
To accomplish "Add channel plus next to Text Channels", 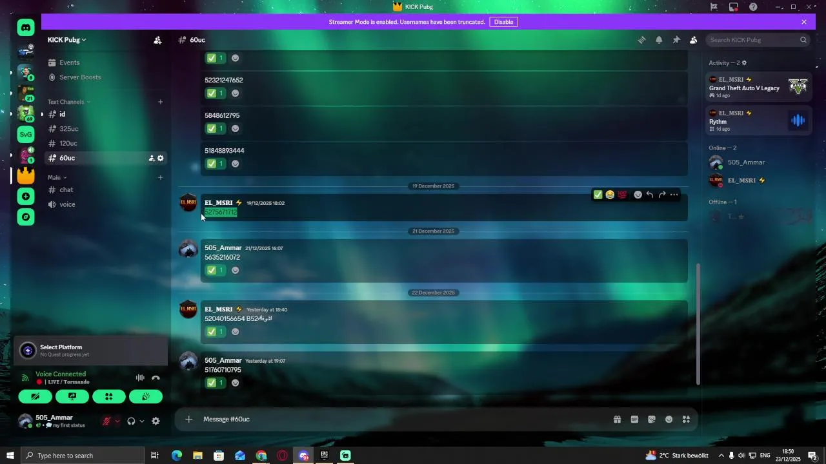I will (161, 102).
